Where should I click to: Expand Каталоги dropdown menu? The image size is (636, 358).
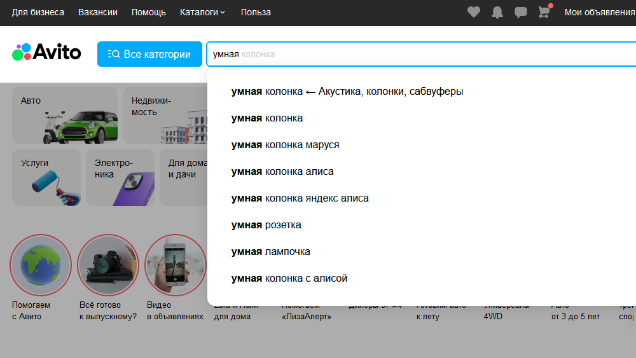(x=202, y=12)
